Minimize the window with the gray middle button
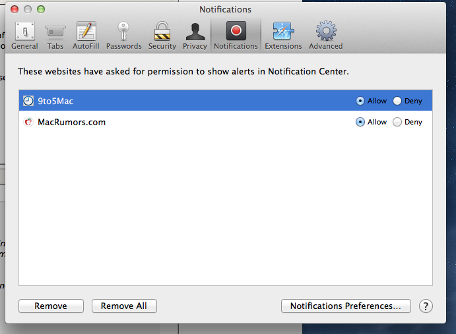Viewport: 456px width, 334px height. coord(28,9)
